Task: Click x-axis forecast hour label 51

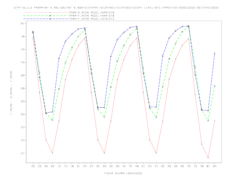Action: (x=143, y=166)
